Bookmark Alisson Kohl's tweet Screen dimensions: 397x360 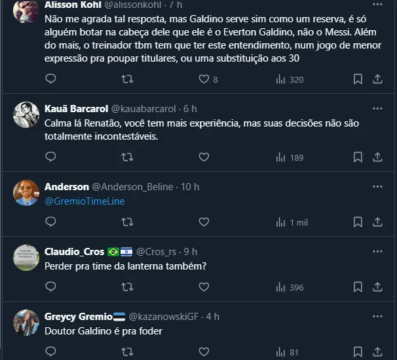[358, 79]
